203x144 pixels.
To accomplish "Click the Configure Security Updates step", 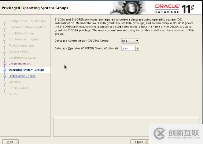I will click(x=27, y=21).
